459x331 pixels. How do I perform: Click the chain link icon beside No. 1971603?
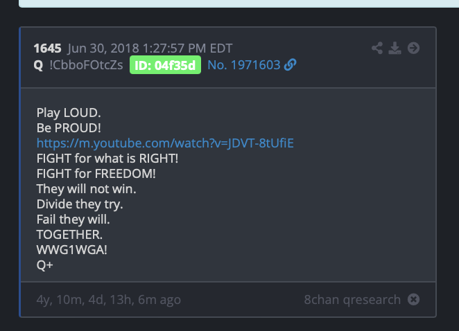pos(290,65)
